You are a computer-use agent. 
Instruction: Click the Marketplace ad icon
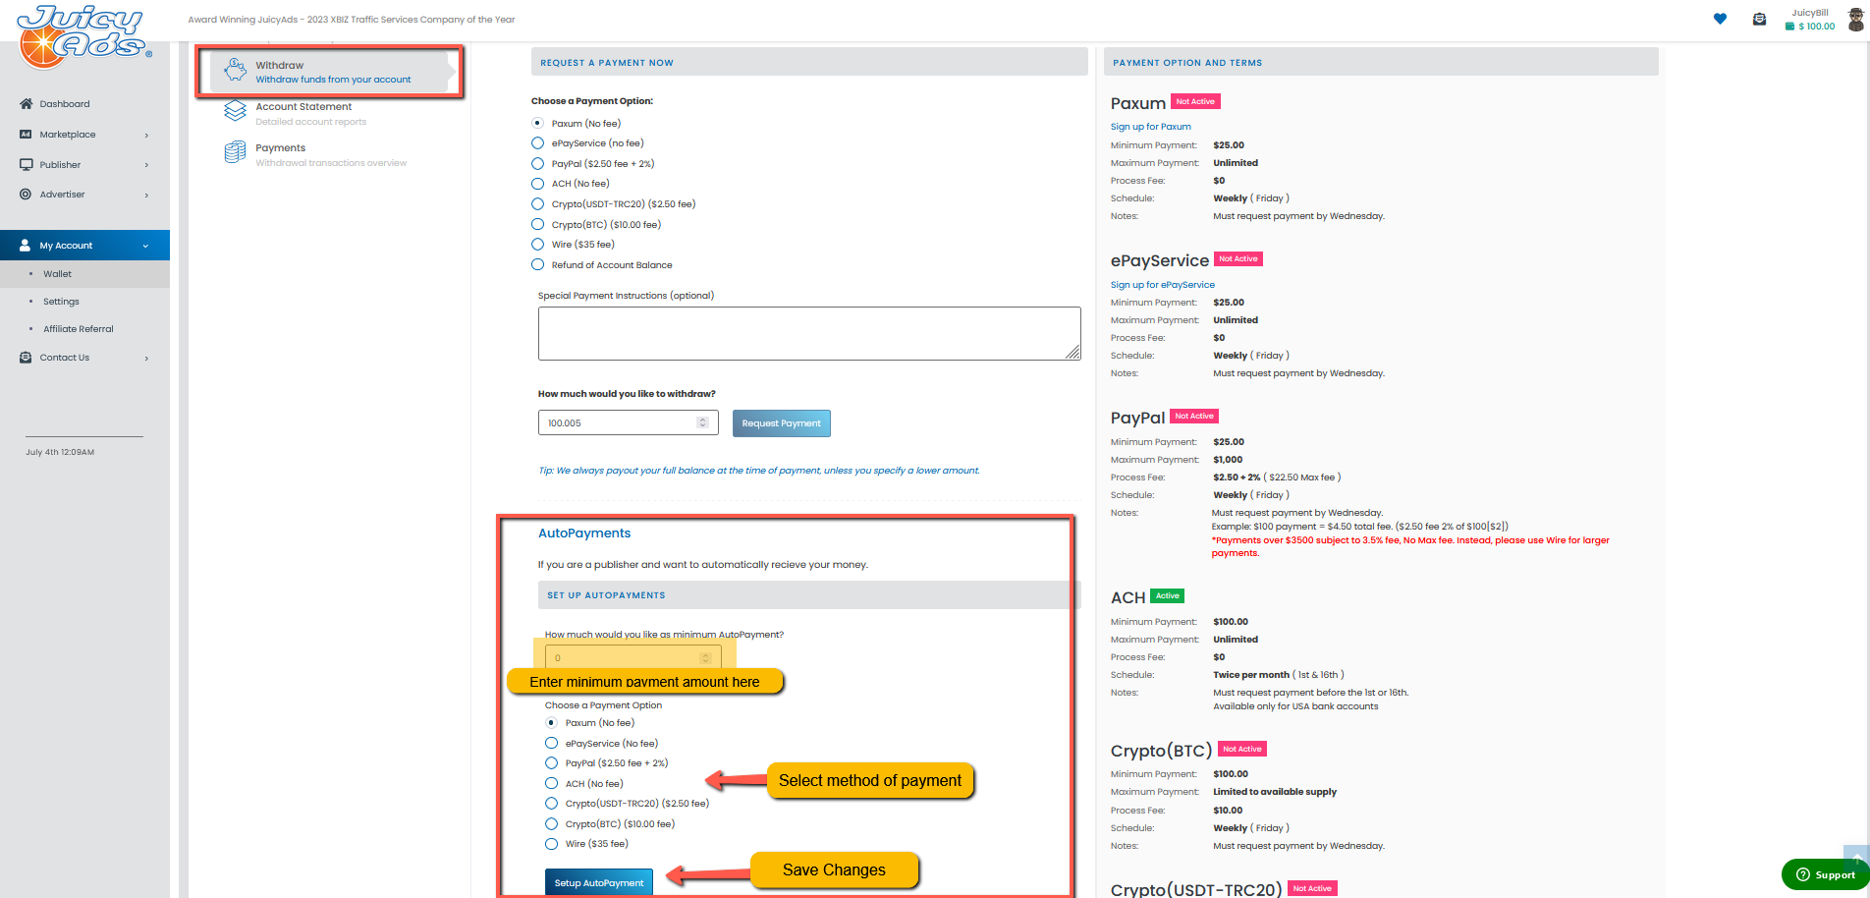(26, 135)
